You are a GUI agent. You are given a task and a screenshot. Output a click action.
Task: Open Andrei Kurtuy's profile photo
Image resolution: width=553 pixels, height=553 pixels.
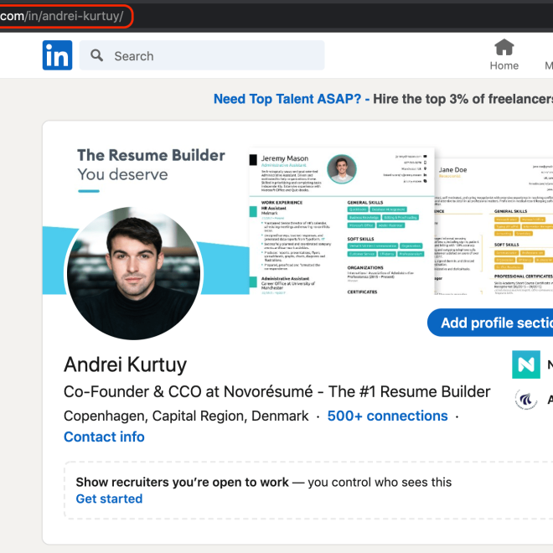133,273
